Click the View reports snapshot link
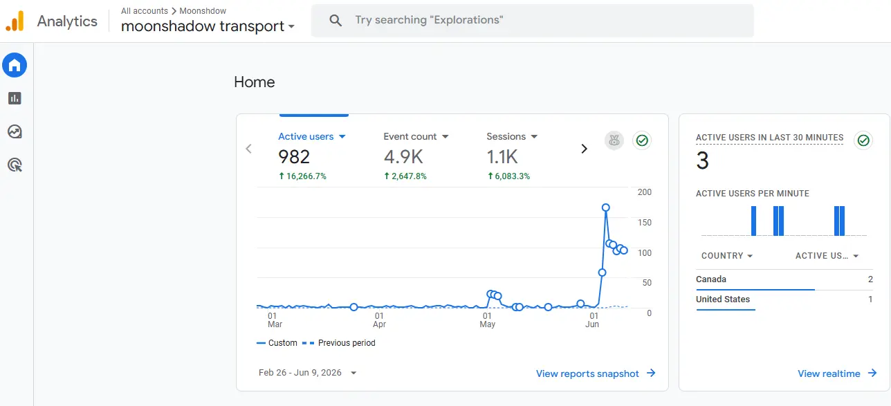This screenshot has height=406, width=891. tap(596, 373)
